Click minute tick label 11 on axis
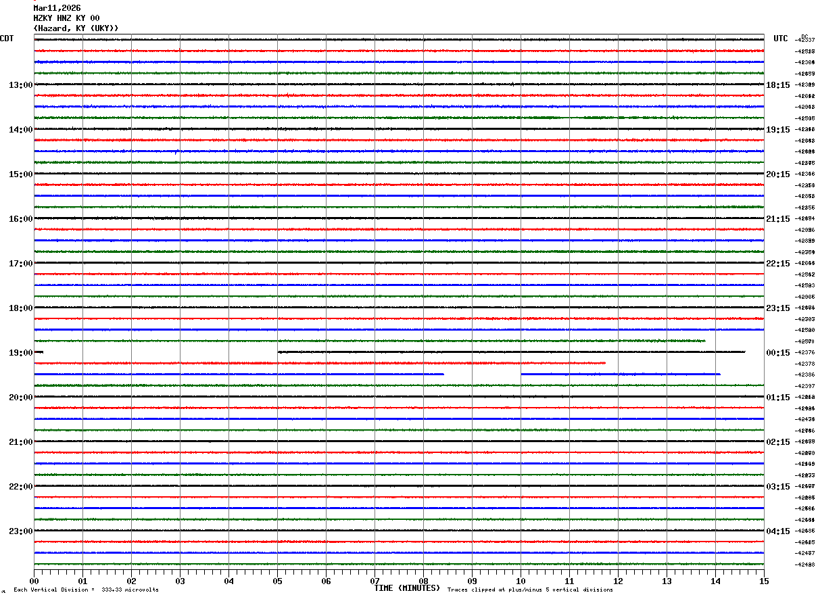818x599 pixels. [x=569, y=581]
